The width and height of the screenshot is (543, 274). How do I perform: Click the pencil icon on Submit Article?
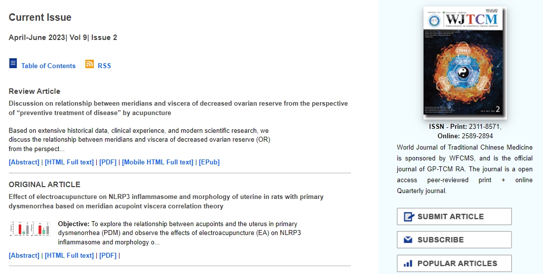point(409,217)
